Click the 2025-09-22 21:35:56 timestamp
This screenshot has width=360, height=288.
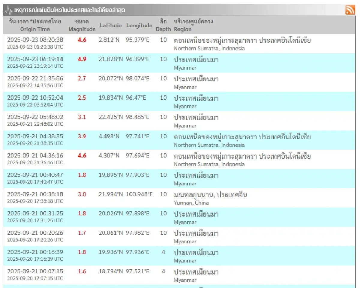click(35, 79)
